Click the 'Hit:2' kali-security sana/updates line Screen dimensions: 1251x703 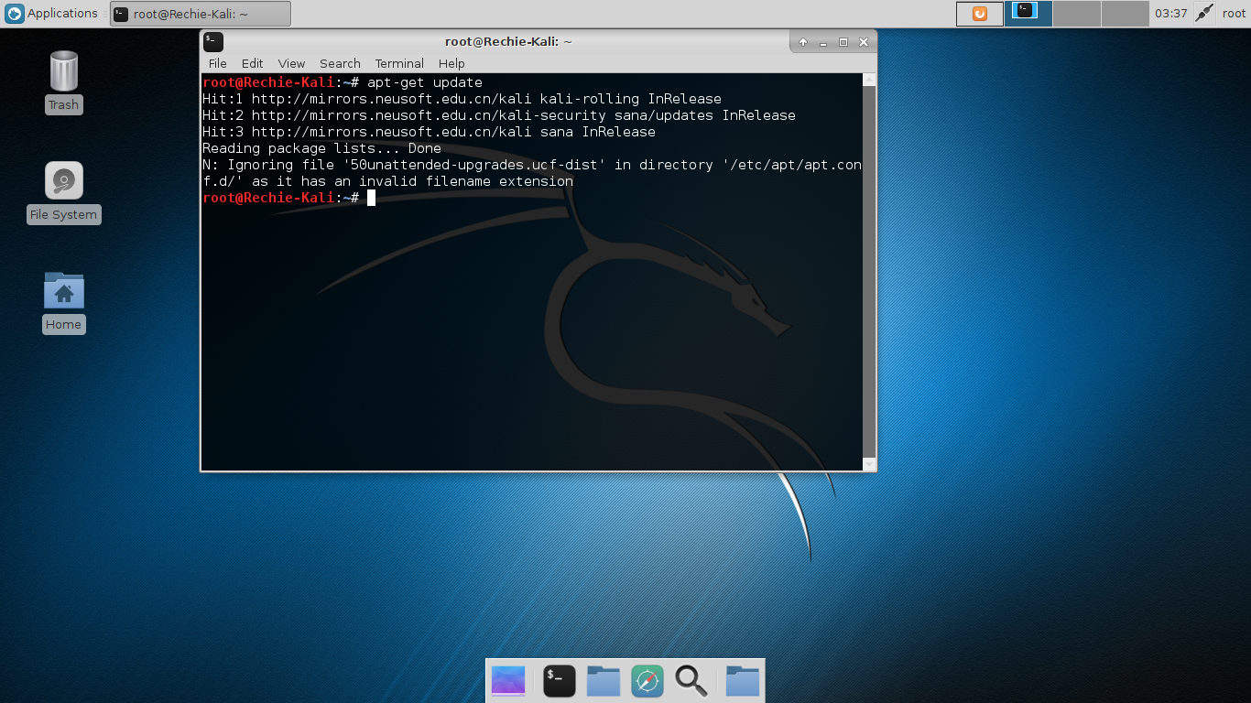(x=499, y=115)
